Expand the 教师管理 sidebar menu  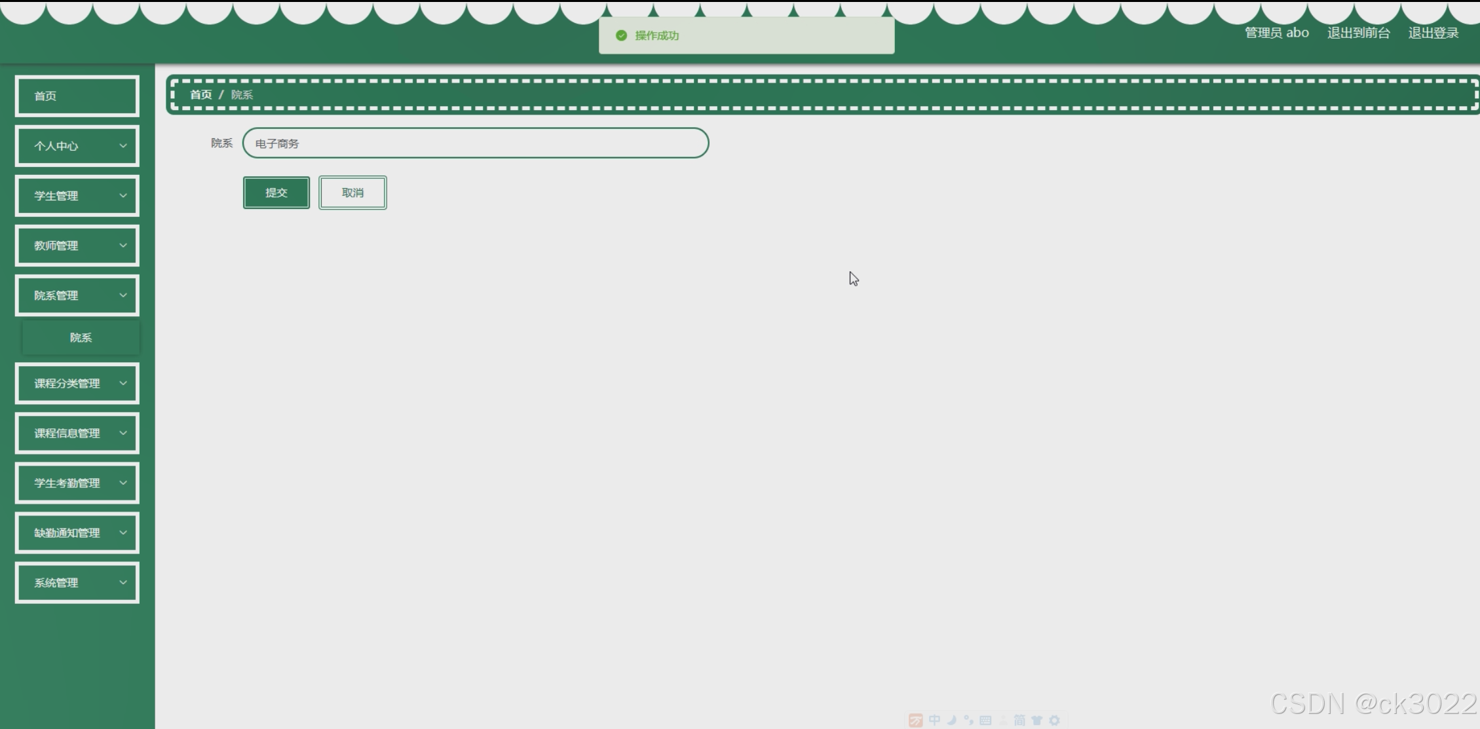pyautogui.click(x=77, y=246)
